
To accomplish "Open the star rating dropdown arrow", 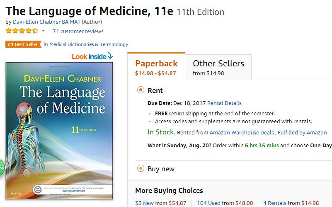I will click(x=43, y=31).
